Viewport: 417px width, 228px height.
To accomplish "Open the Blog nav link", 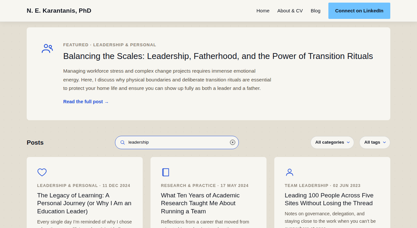I will tap(315, 11).
